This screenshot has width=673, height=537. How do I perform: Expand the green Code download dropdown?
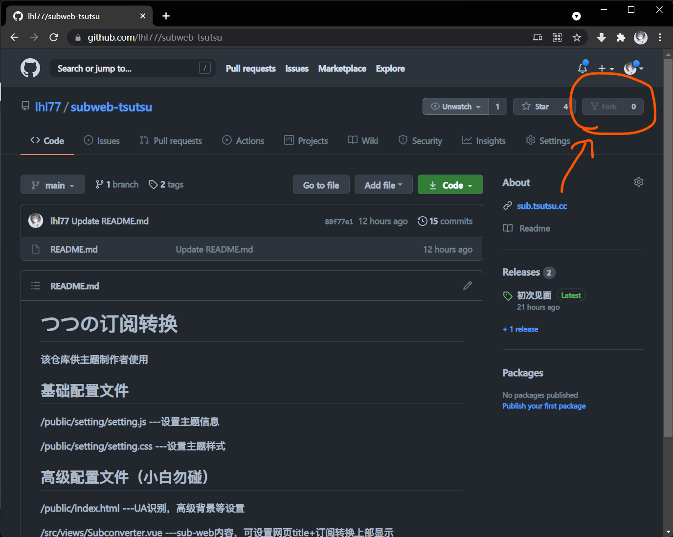click(450, 184)
